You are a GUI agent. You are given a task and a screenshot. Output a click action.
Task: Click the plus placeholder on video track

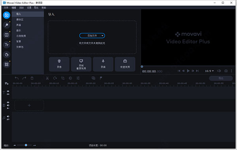[29, 105]
